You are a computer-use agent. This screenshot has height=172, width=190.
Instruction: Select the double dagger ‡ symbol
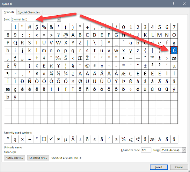tap(44, 58)
